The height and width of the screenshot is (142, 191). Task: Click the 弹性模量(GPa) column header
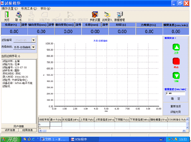click(x=159, y=120)
